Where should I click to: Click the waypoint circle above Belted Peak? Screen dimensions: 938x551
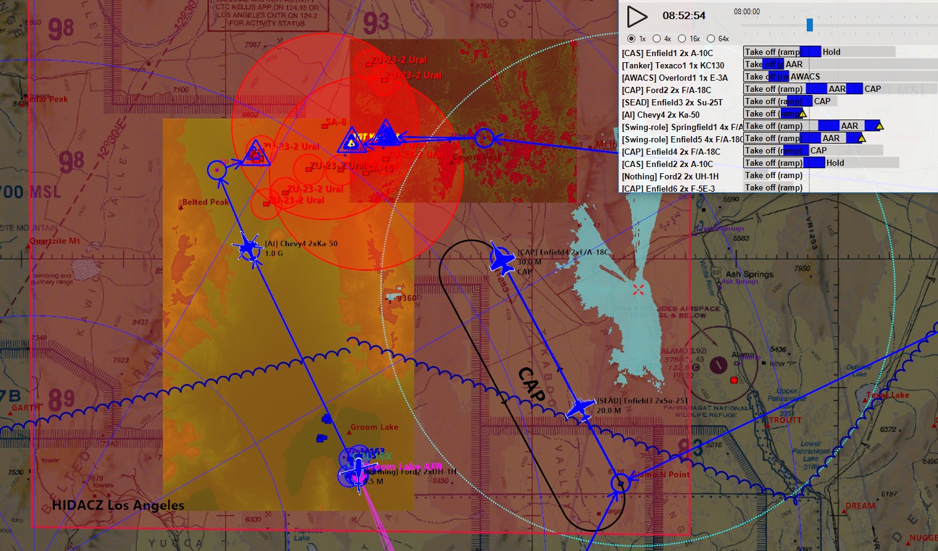(216, 169)
